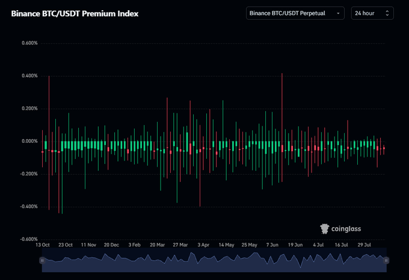Click the 4 Jul date label
This screenshot has height=280, width=409.
tap(318, 245)
